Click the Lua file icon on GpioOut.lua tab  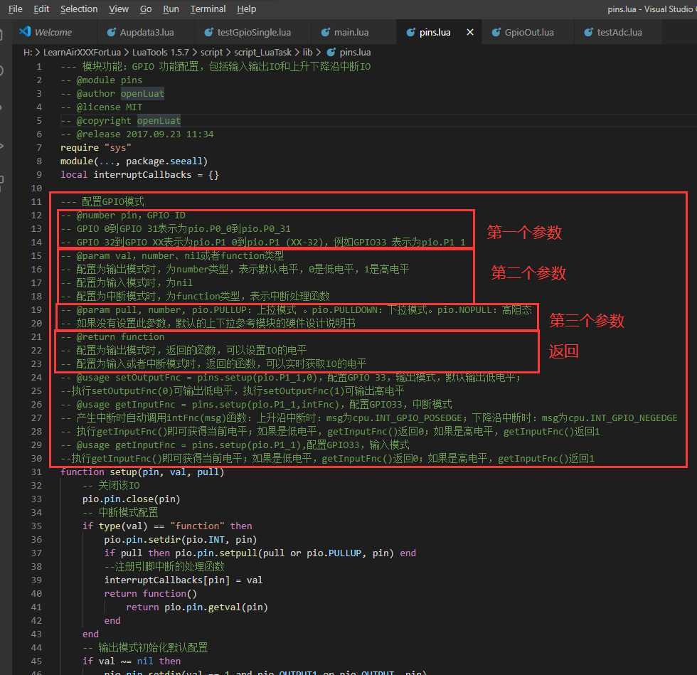pyautogui.click(x=496, y=32)
